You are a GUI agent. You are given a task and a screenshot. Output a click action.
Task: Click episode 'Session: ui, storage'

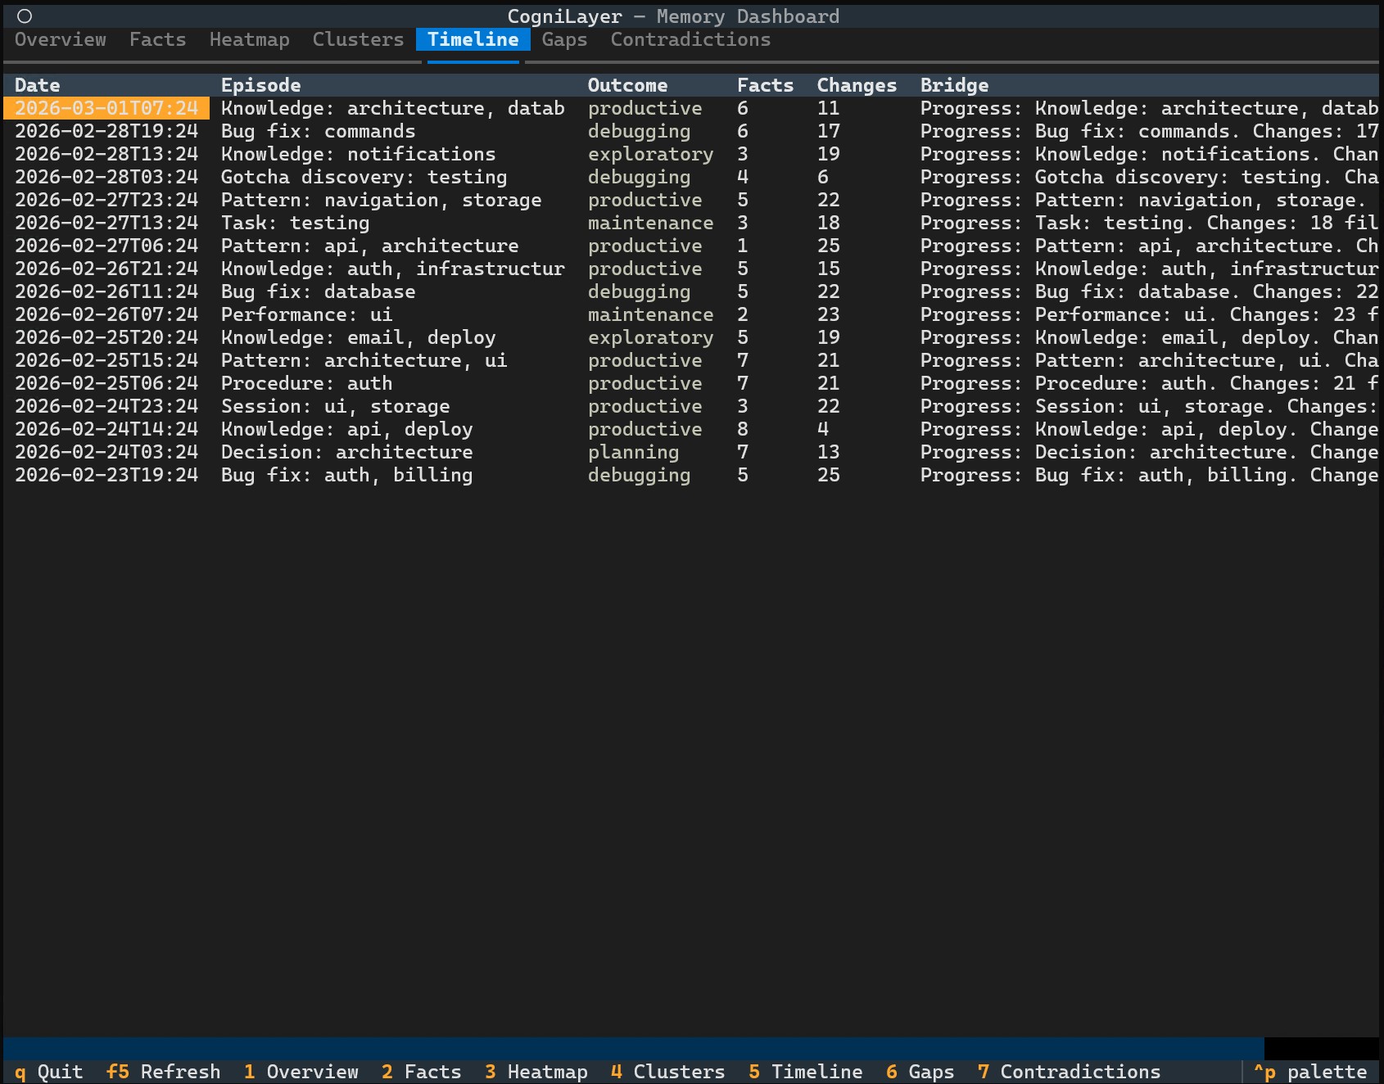pos(335,406)
